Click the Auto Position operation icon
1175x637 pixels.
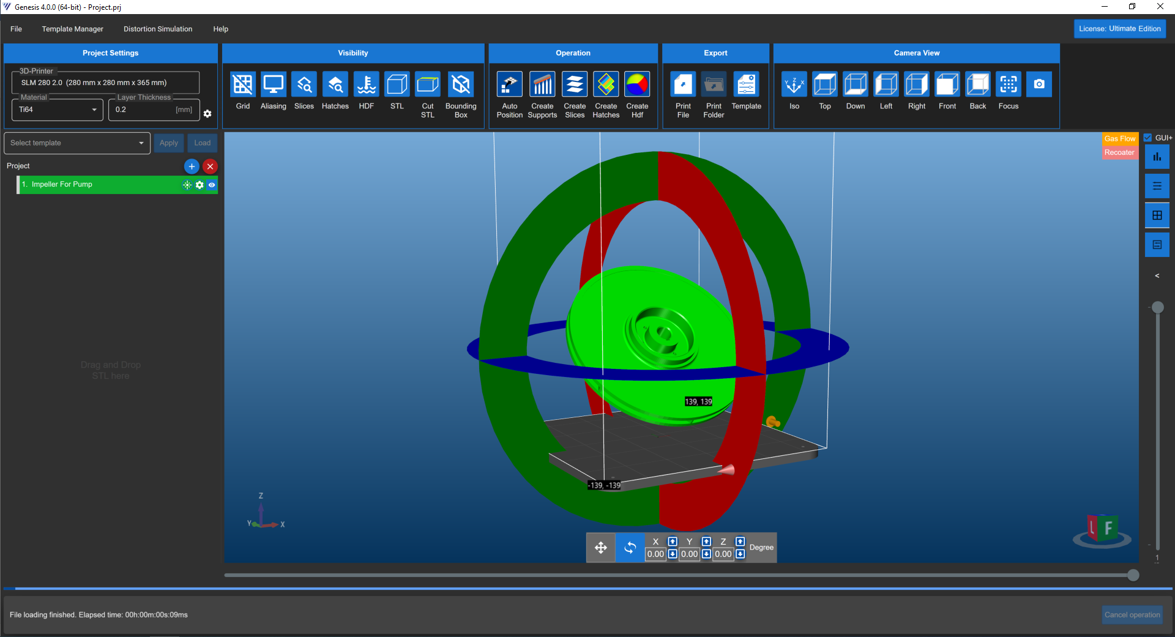(509, 84)
